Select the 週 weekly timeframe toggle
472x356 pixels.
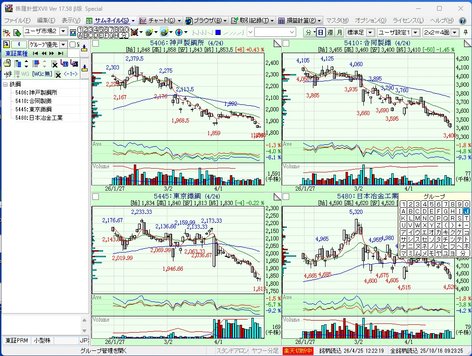(x=330, y=32)
